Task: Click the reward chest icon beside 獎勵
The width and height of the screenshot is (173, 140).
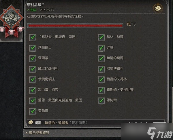Action: (31, 122)
